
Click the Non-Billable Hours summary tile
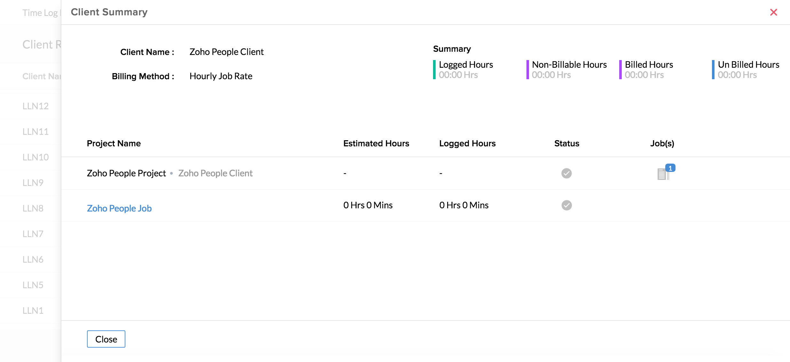tap(569, 70)
